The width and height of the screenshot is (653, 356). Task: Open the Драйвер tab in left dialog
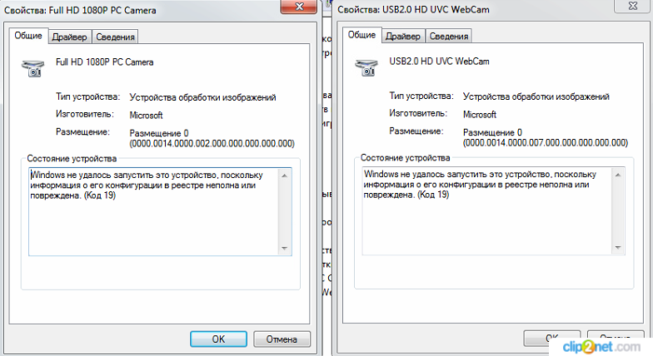pos(70,37)
